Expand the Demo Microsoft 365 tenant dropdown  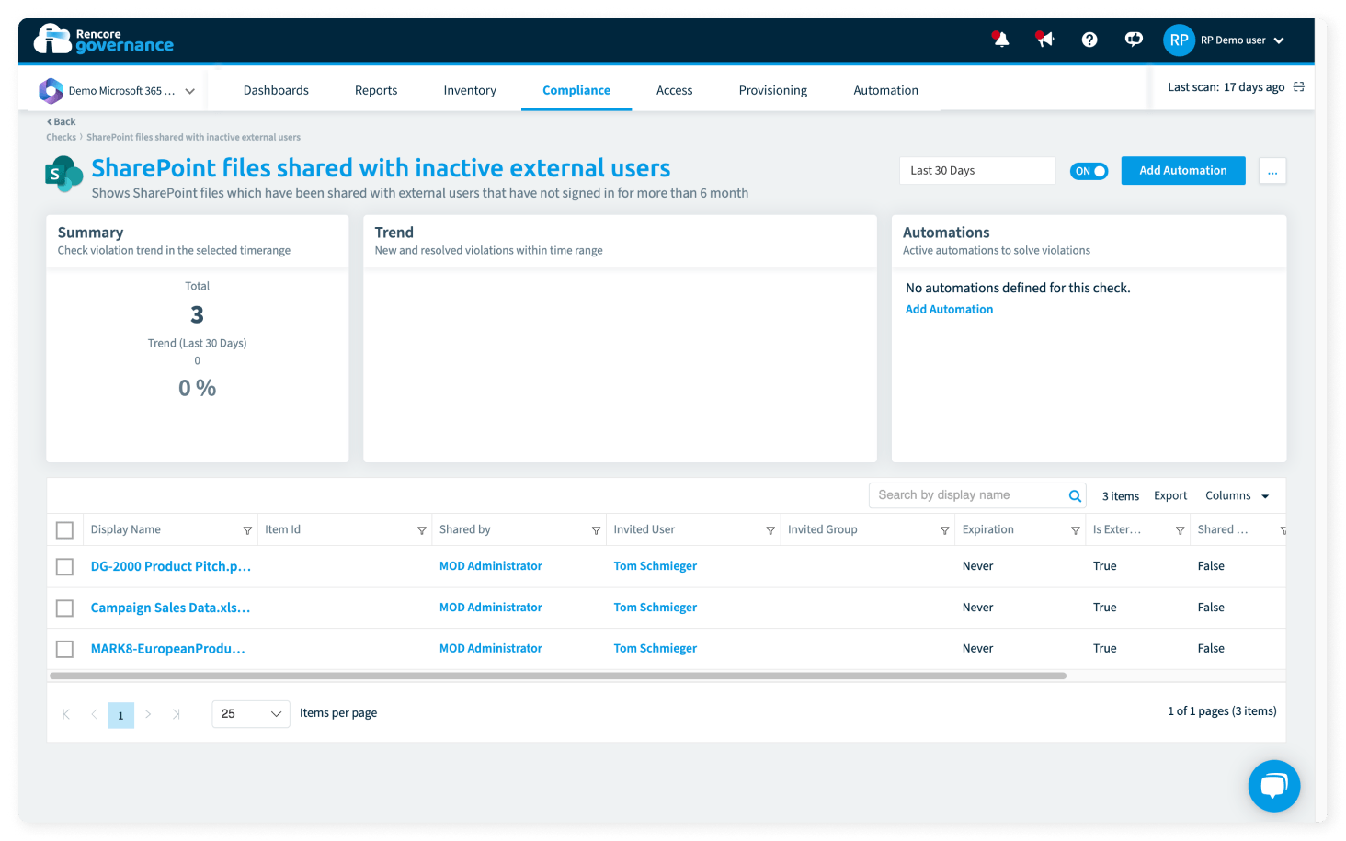[x=189, y=91]
